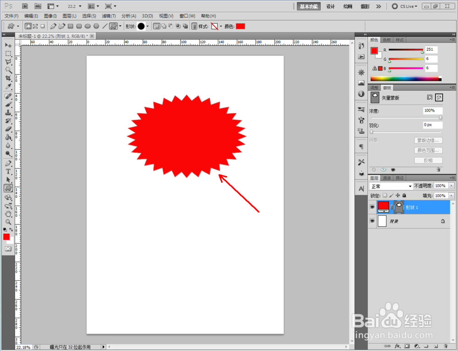Open the zoom level 22.2 dropdown
458x351 pixels.
[x=80, y=6]
